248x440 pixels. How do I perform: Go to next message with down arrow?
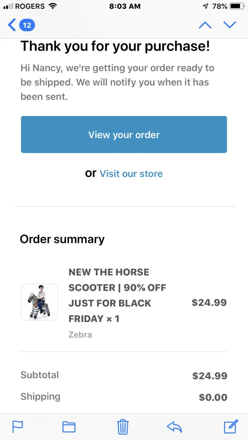pos(230,25)
